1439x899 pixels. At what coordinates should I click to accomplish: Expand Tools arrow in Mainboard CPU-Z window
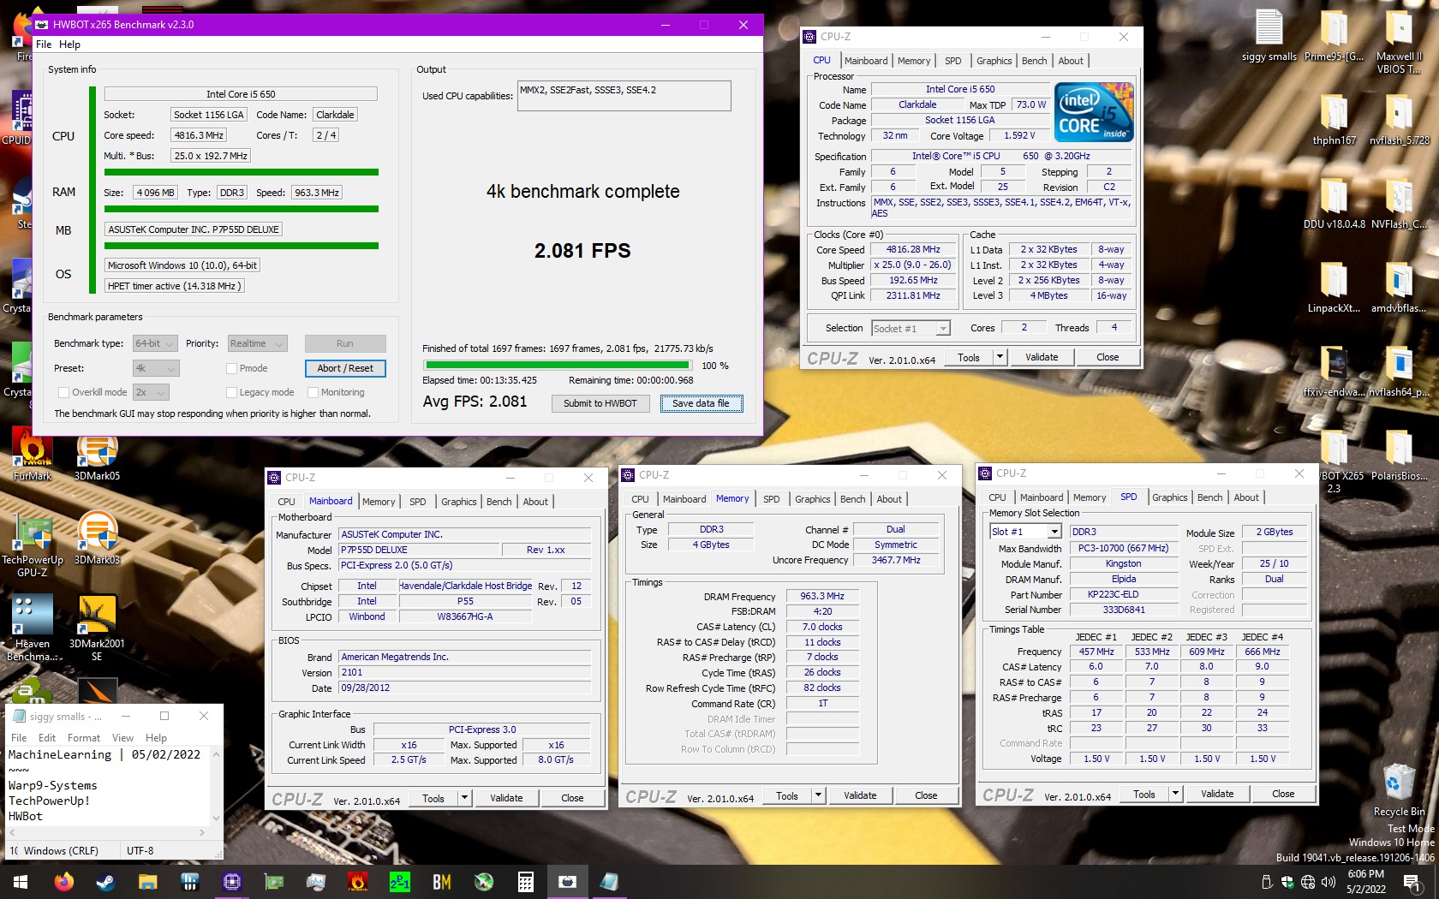tap(464, 798)
